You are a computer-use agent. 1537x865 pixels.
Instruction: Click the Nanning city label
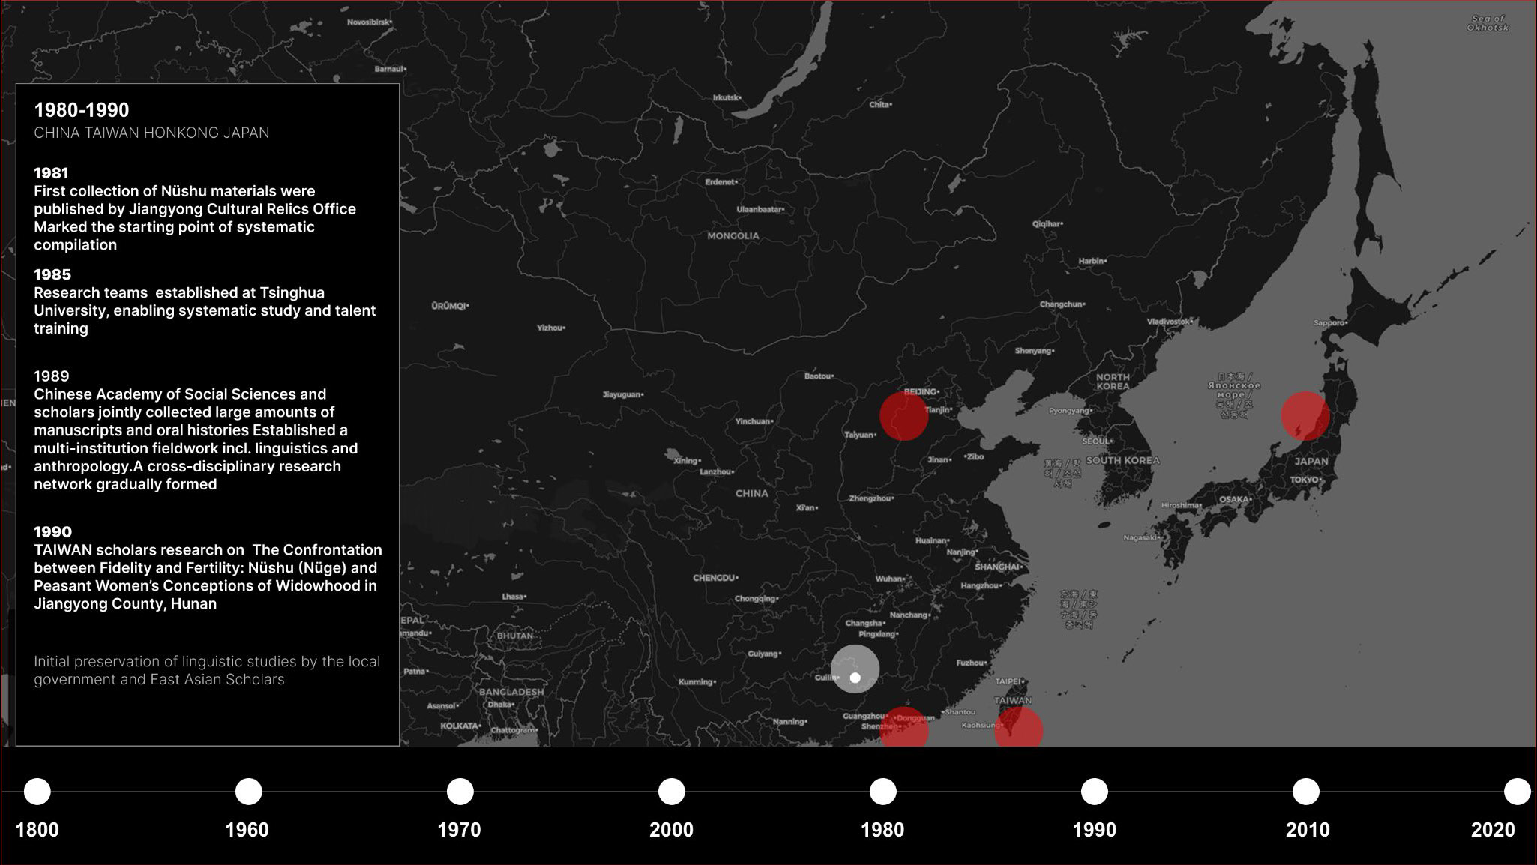(790, 722)
